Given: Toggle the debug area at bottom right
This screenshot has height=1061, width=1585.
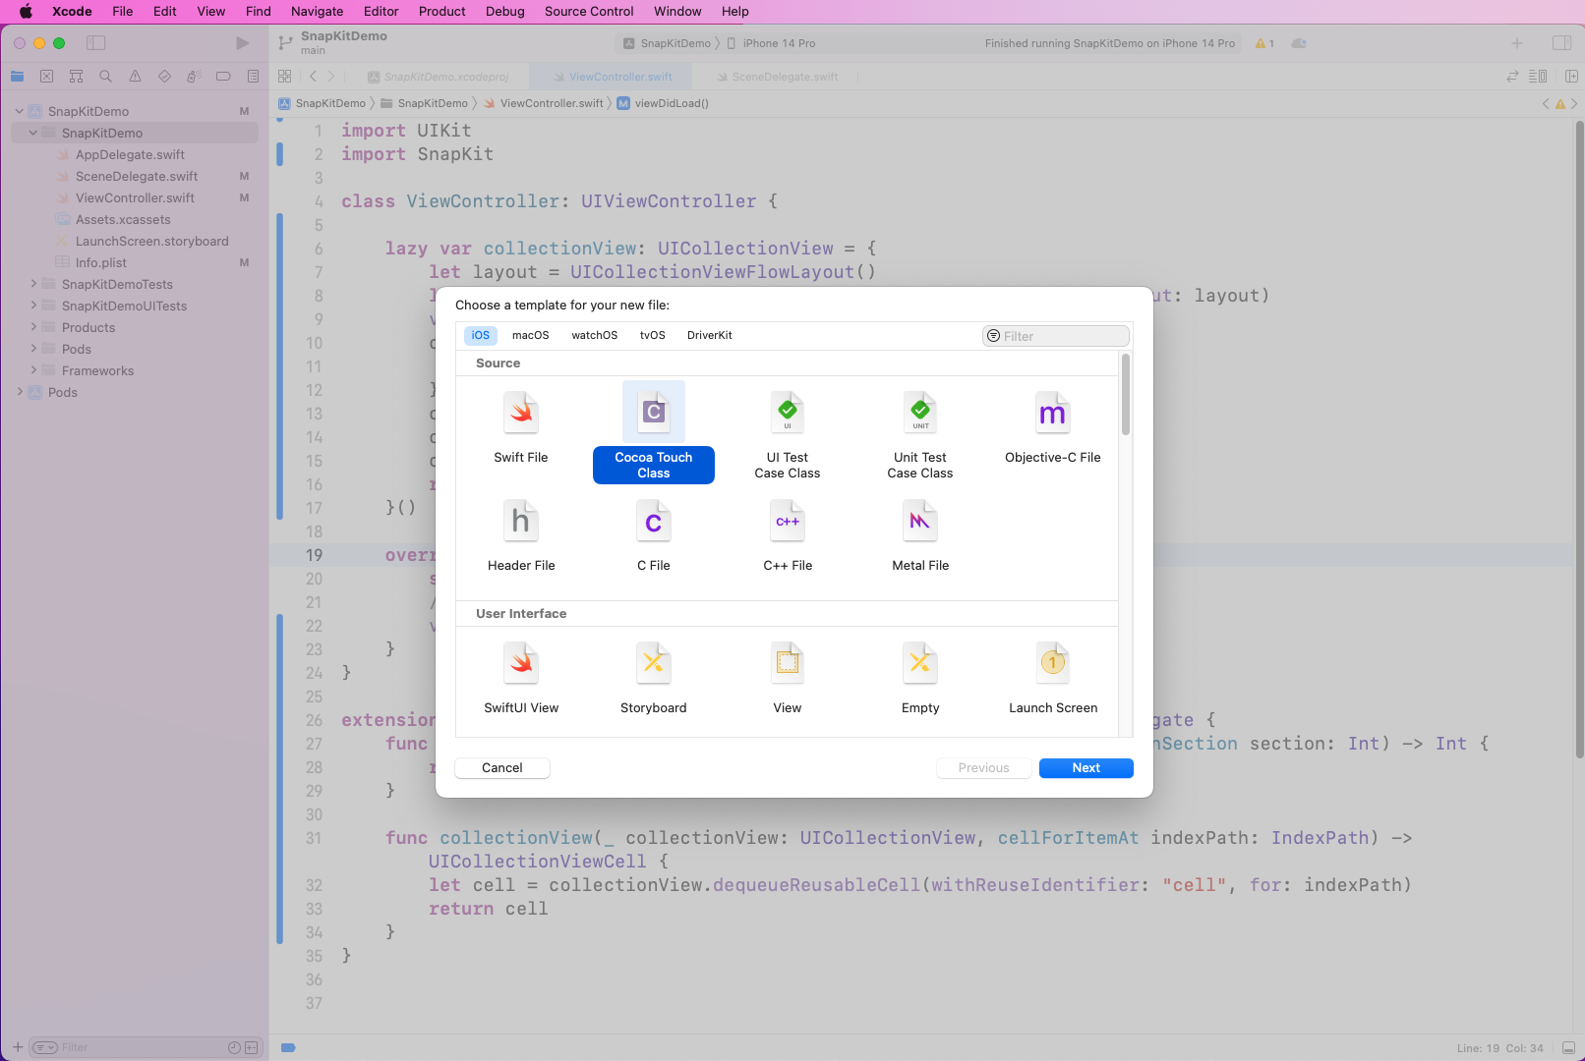Looking at the screenshot, I should tap(1568, 1047).
